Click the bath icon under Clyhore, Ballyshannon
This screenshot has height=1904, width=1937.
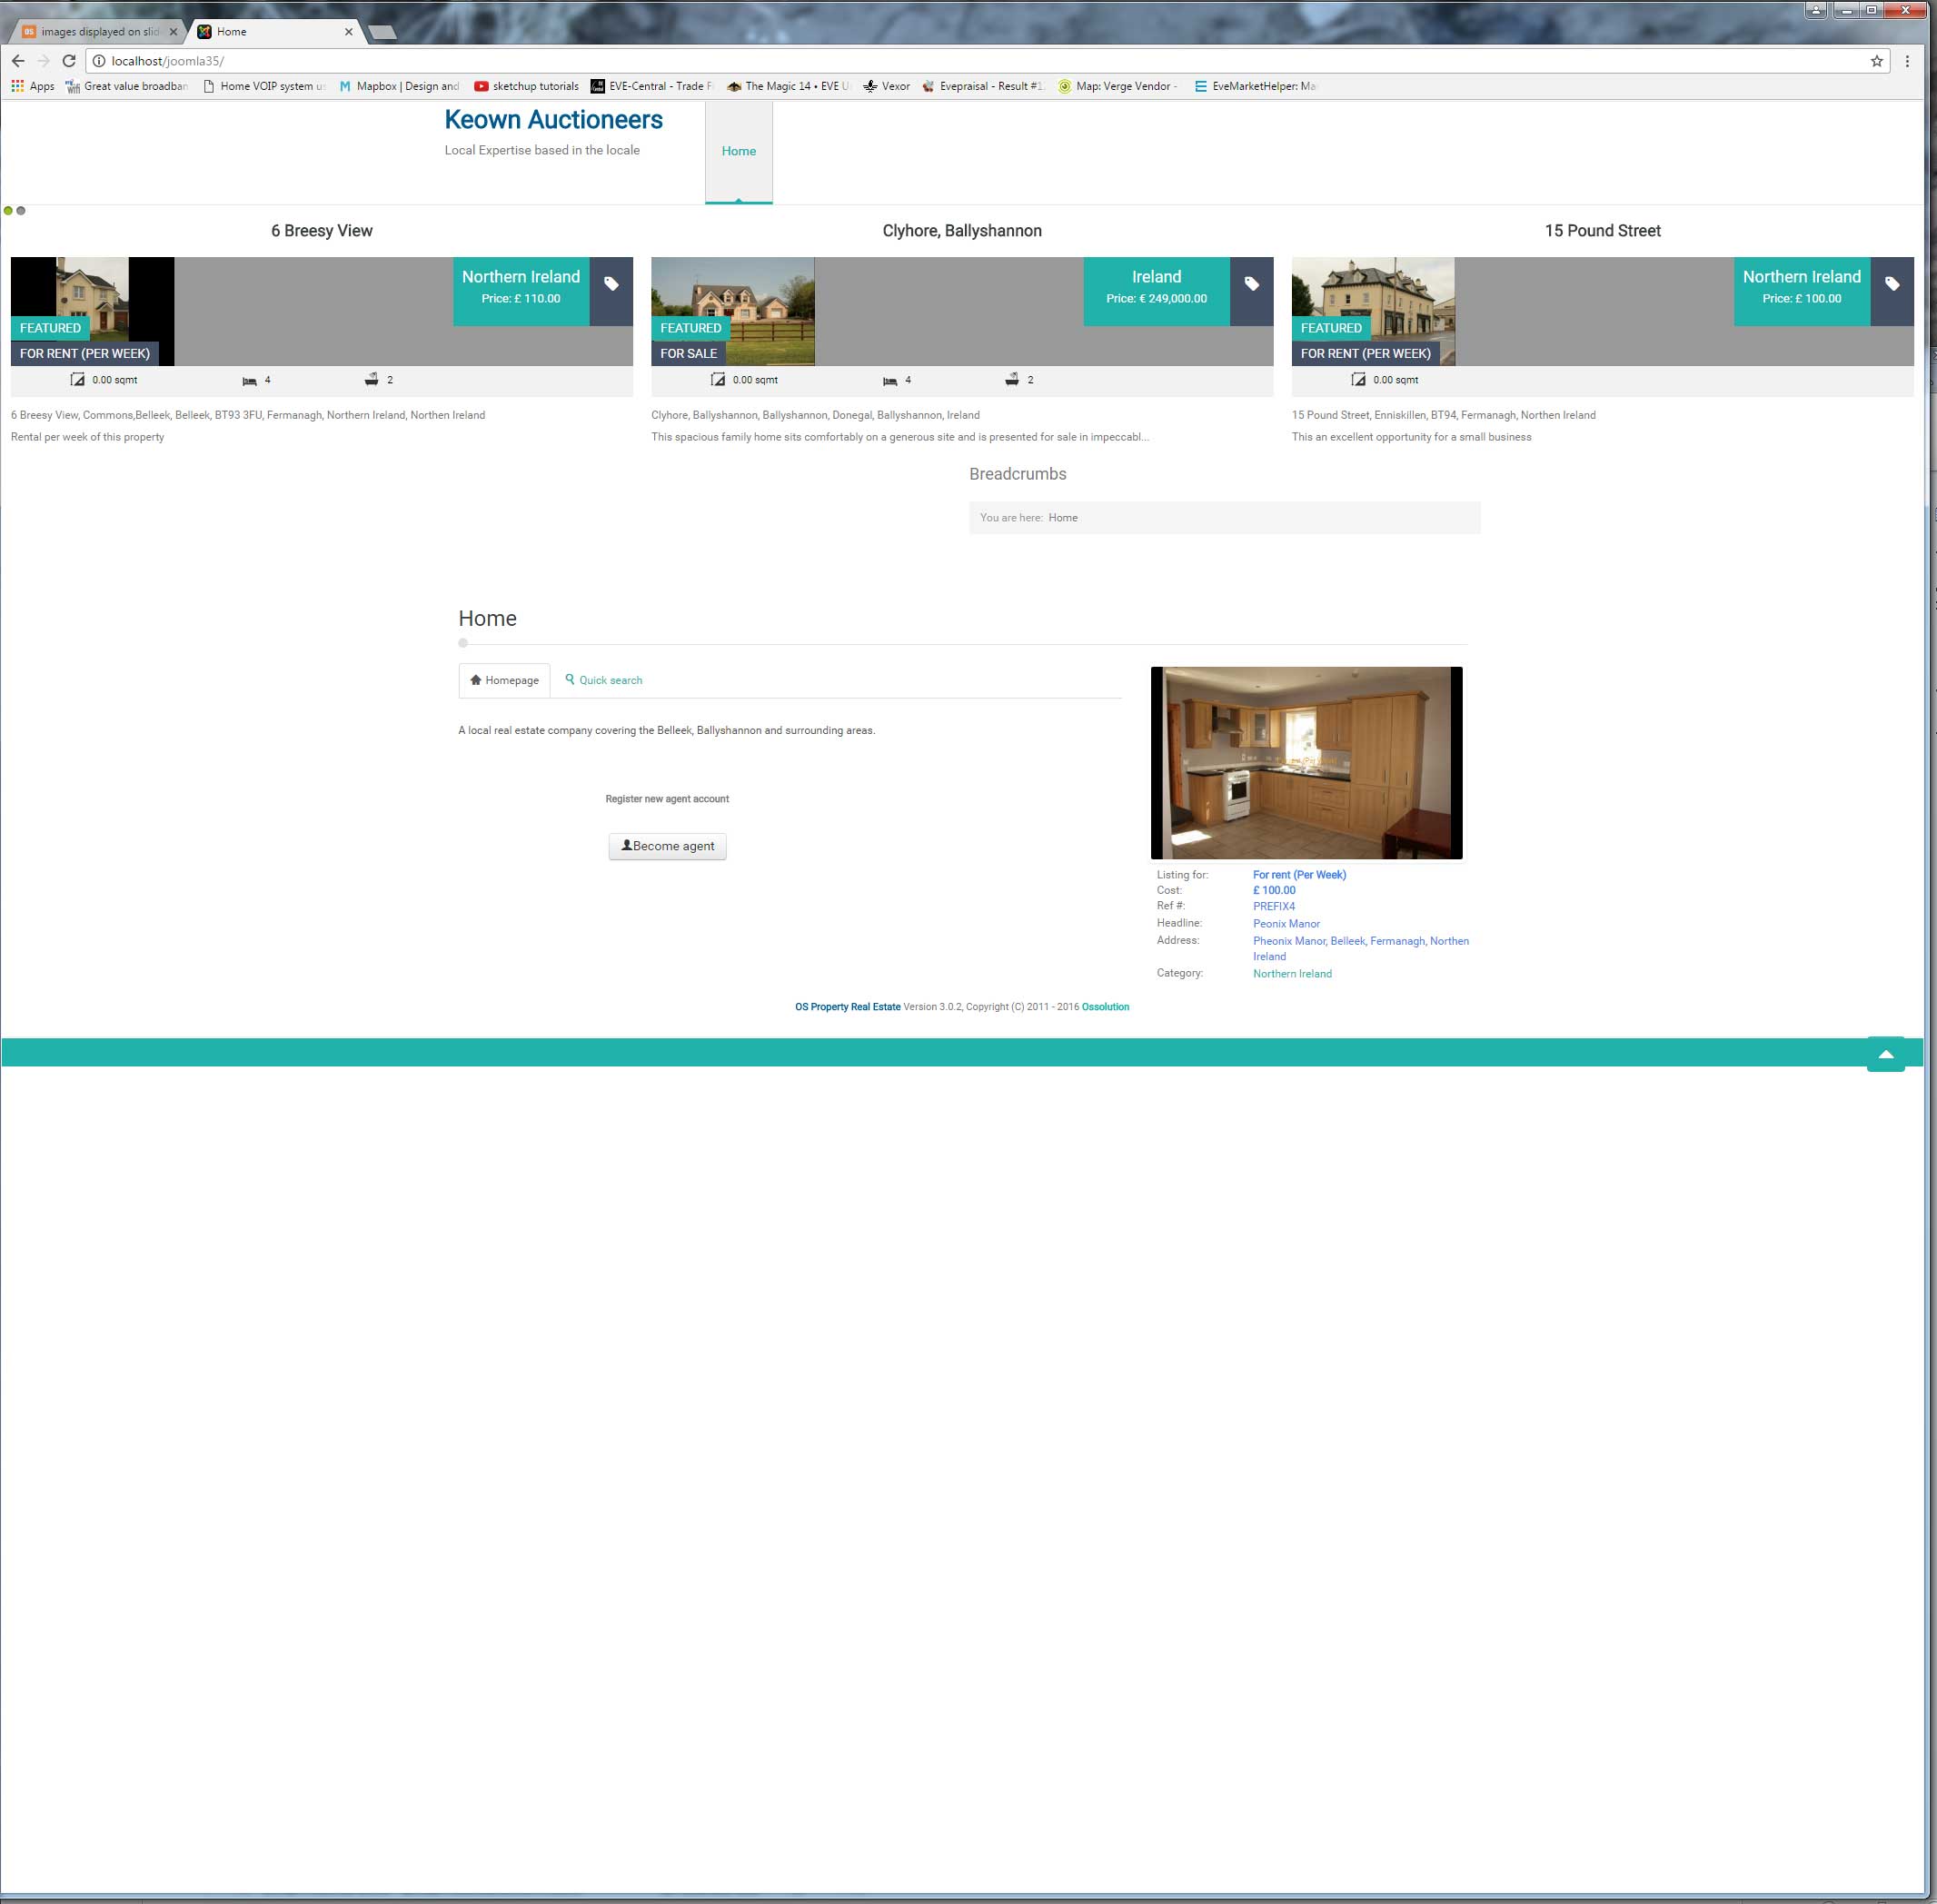pyautogui.click(x=1012, y=379)
